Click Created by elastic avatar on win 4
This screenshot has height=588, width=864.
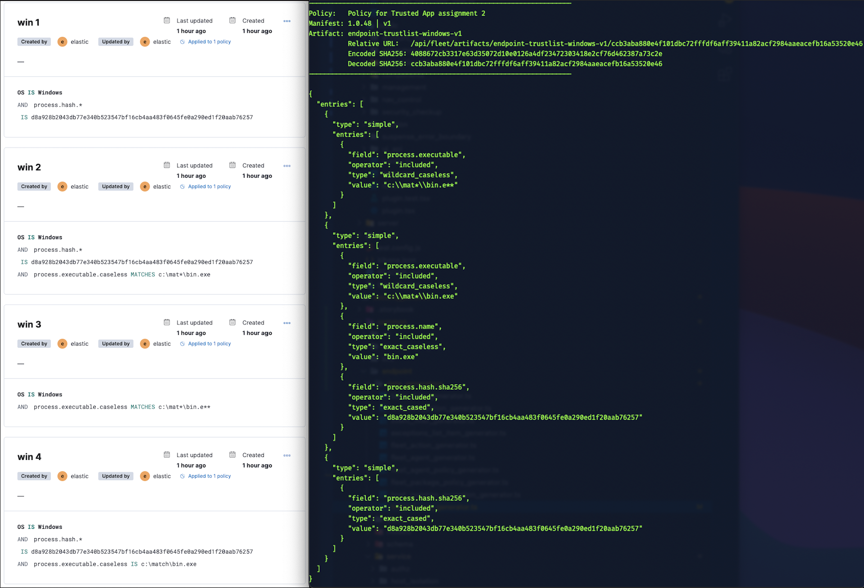coord(62,476)
